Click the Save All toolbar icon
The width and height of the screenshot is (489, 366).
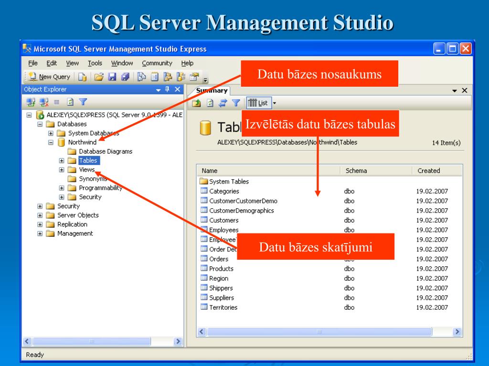point(125,77)
